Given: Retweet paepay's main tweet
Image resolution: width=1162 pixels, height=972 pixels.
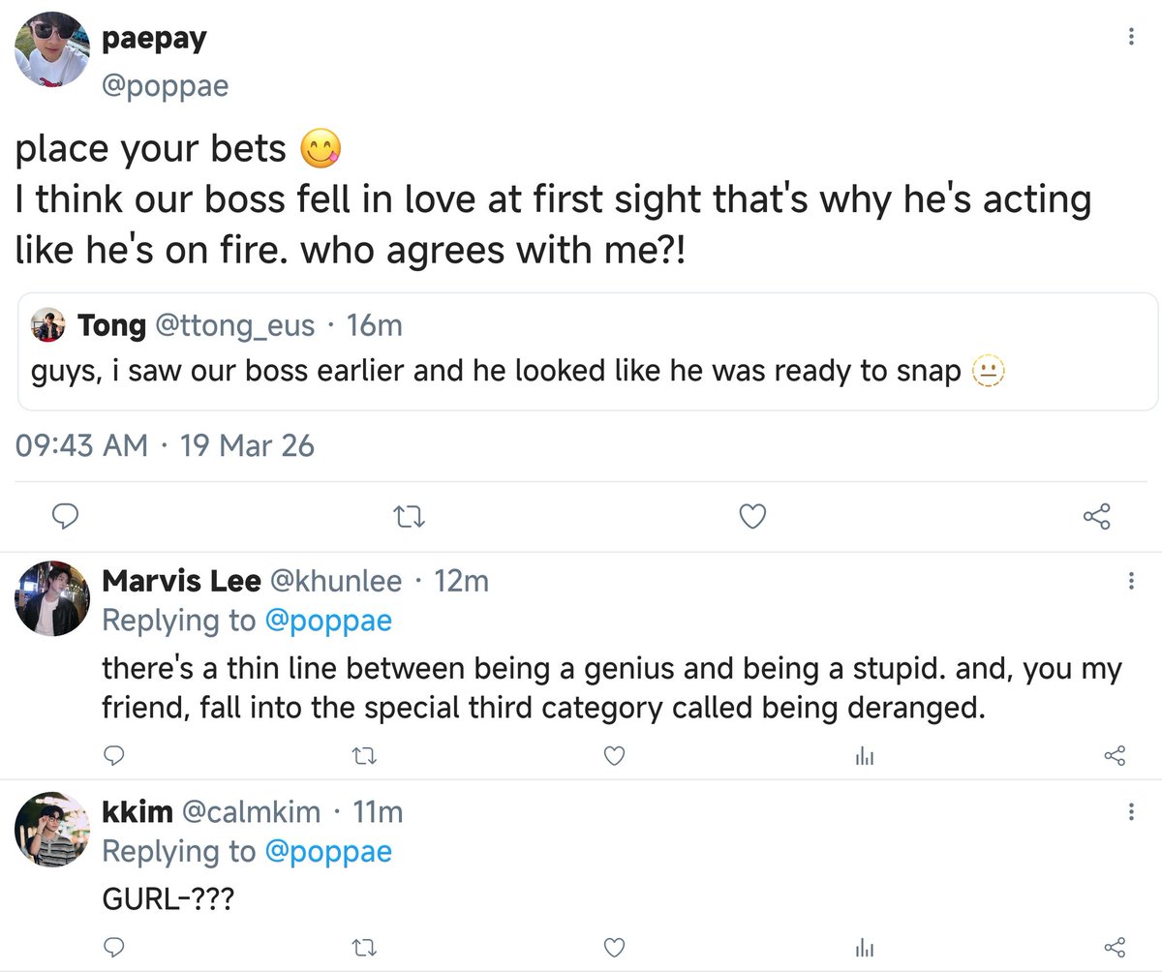Looking at the screenshot, I should tap(412, 518).
